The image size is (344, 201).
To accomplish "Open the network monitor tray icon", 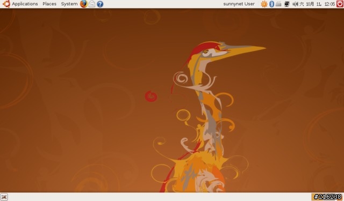I will pyautogui.click(x=286, y=4).
